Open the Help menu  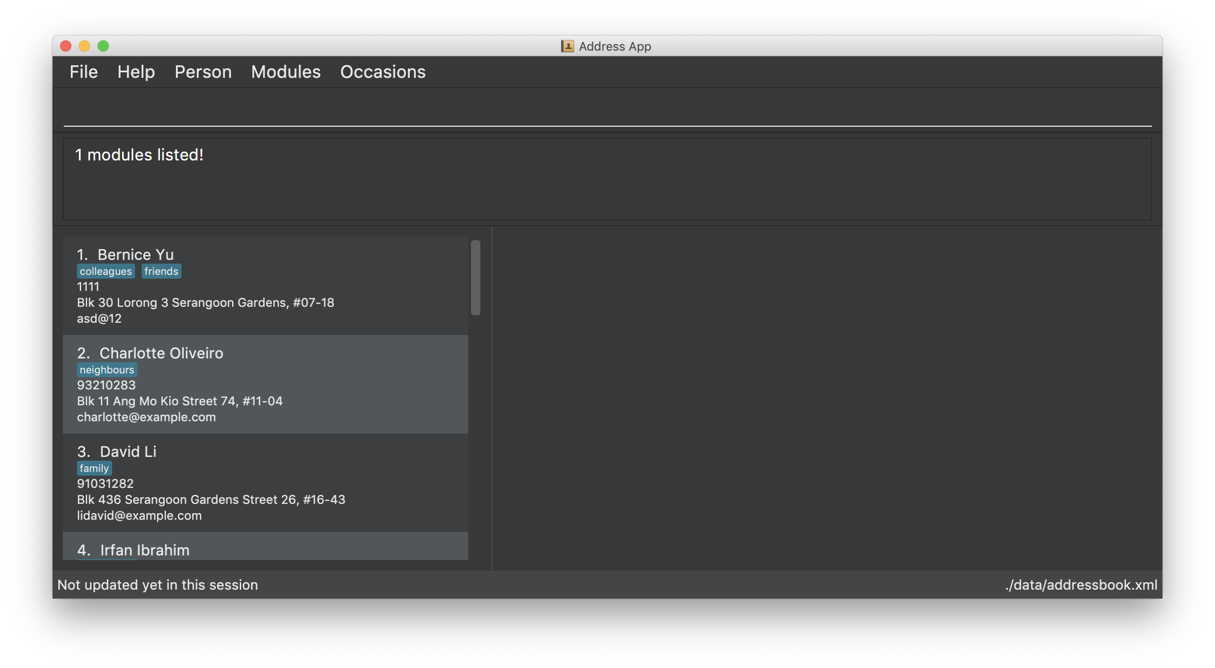136,72
